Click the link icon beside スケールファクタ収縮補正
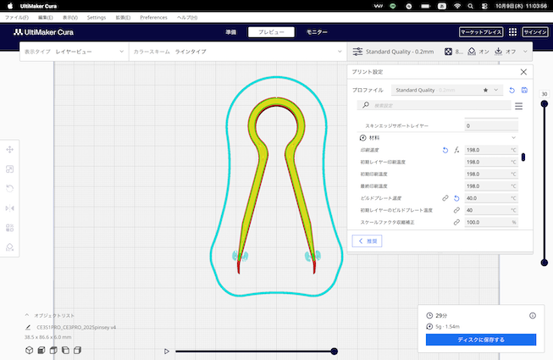 pos(456,222)
